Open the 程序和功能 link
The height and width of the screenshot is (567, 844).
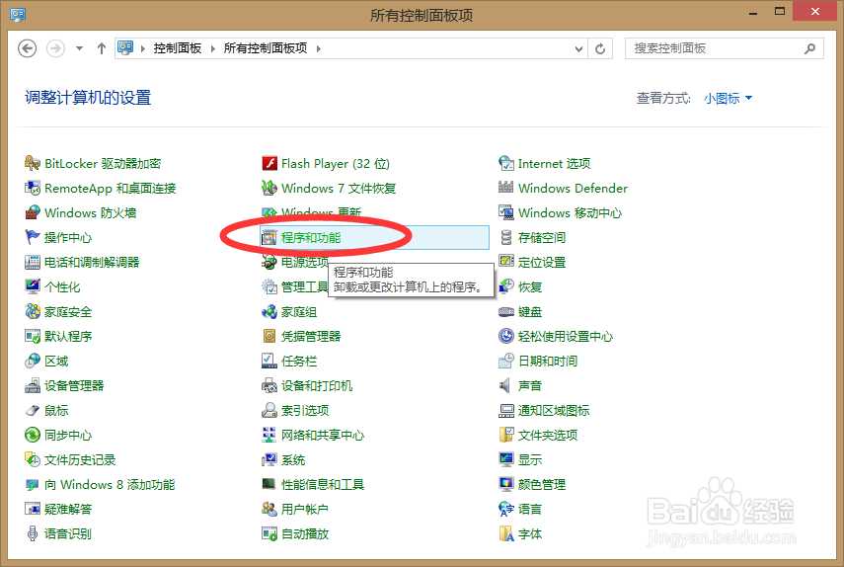coord(311,237)
